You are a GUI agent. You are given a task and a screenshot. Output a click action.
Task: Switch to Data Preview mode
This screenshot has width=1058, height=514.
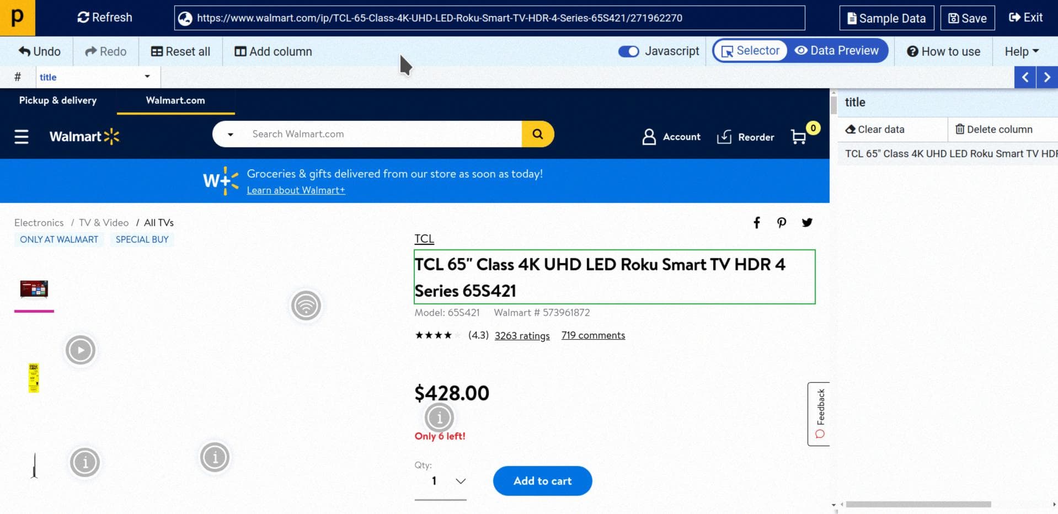[837, 51]
